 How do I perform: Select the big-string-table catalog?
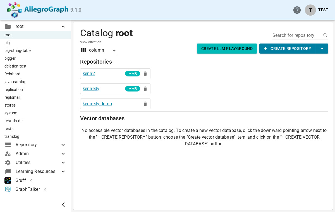point(35,50)
